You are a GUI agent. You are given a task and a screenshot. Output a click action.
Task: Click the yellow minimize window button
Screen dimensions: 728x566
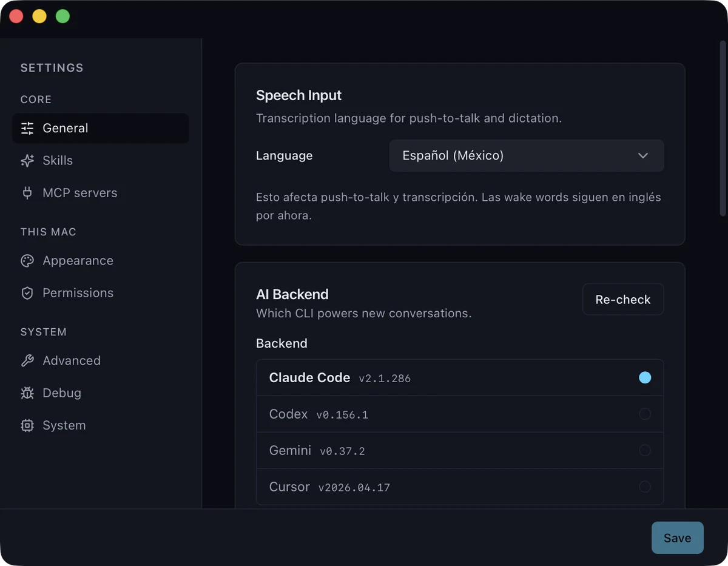tap(39, 16)
